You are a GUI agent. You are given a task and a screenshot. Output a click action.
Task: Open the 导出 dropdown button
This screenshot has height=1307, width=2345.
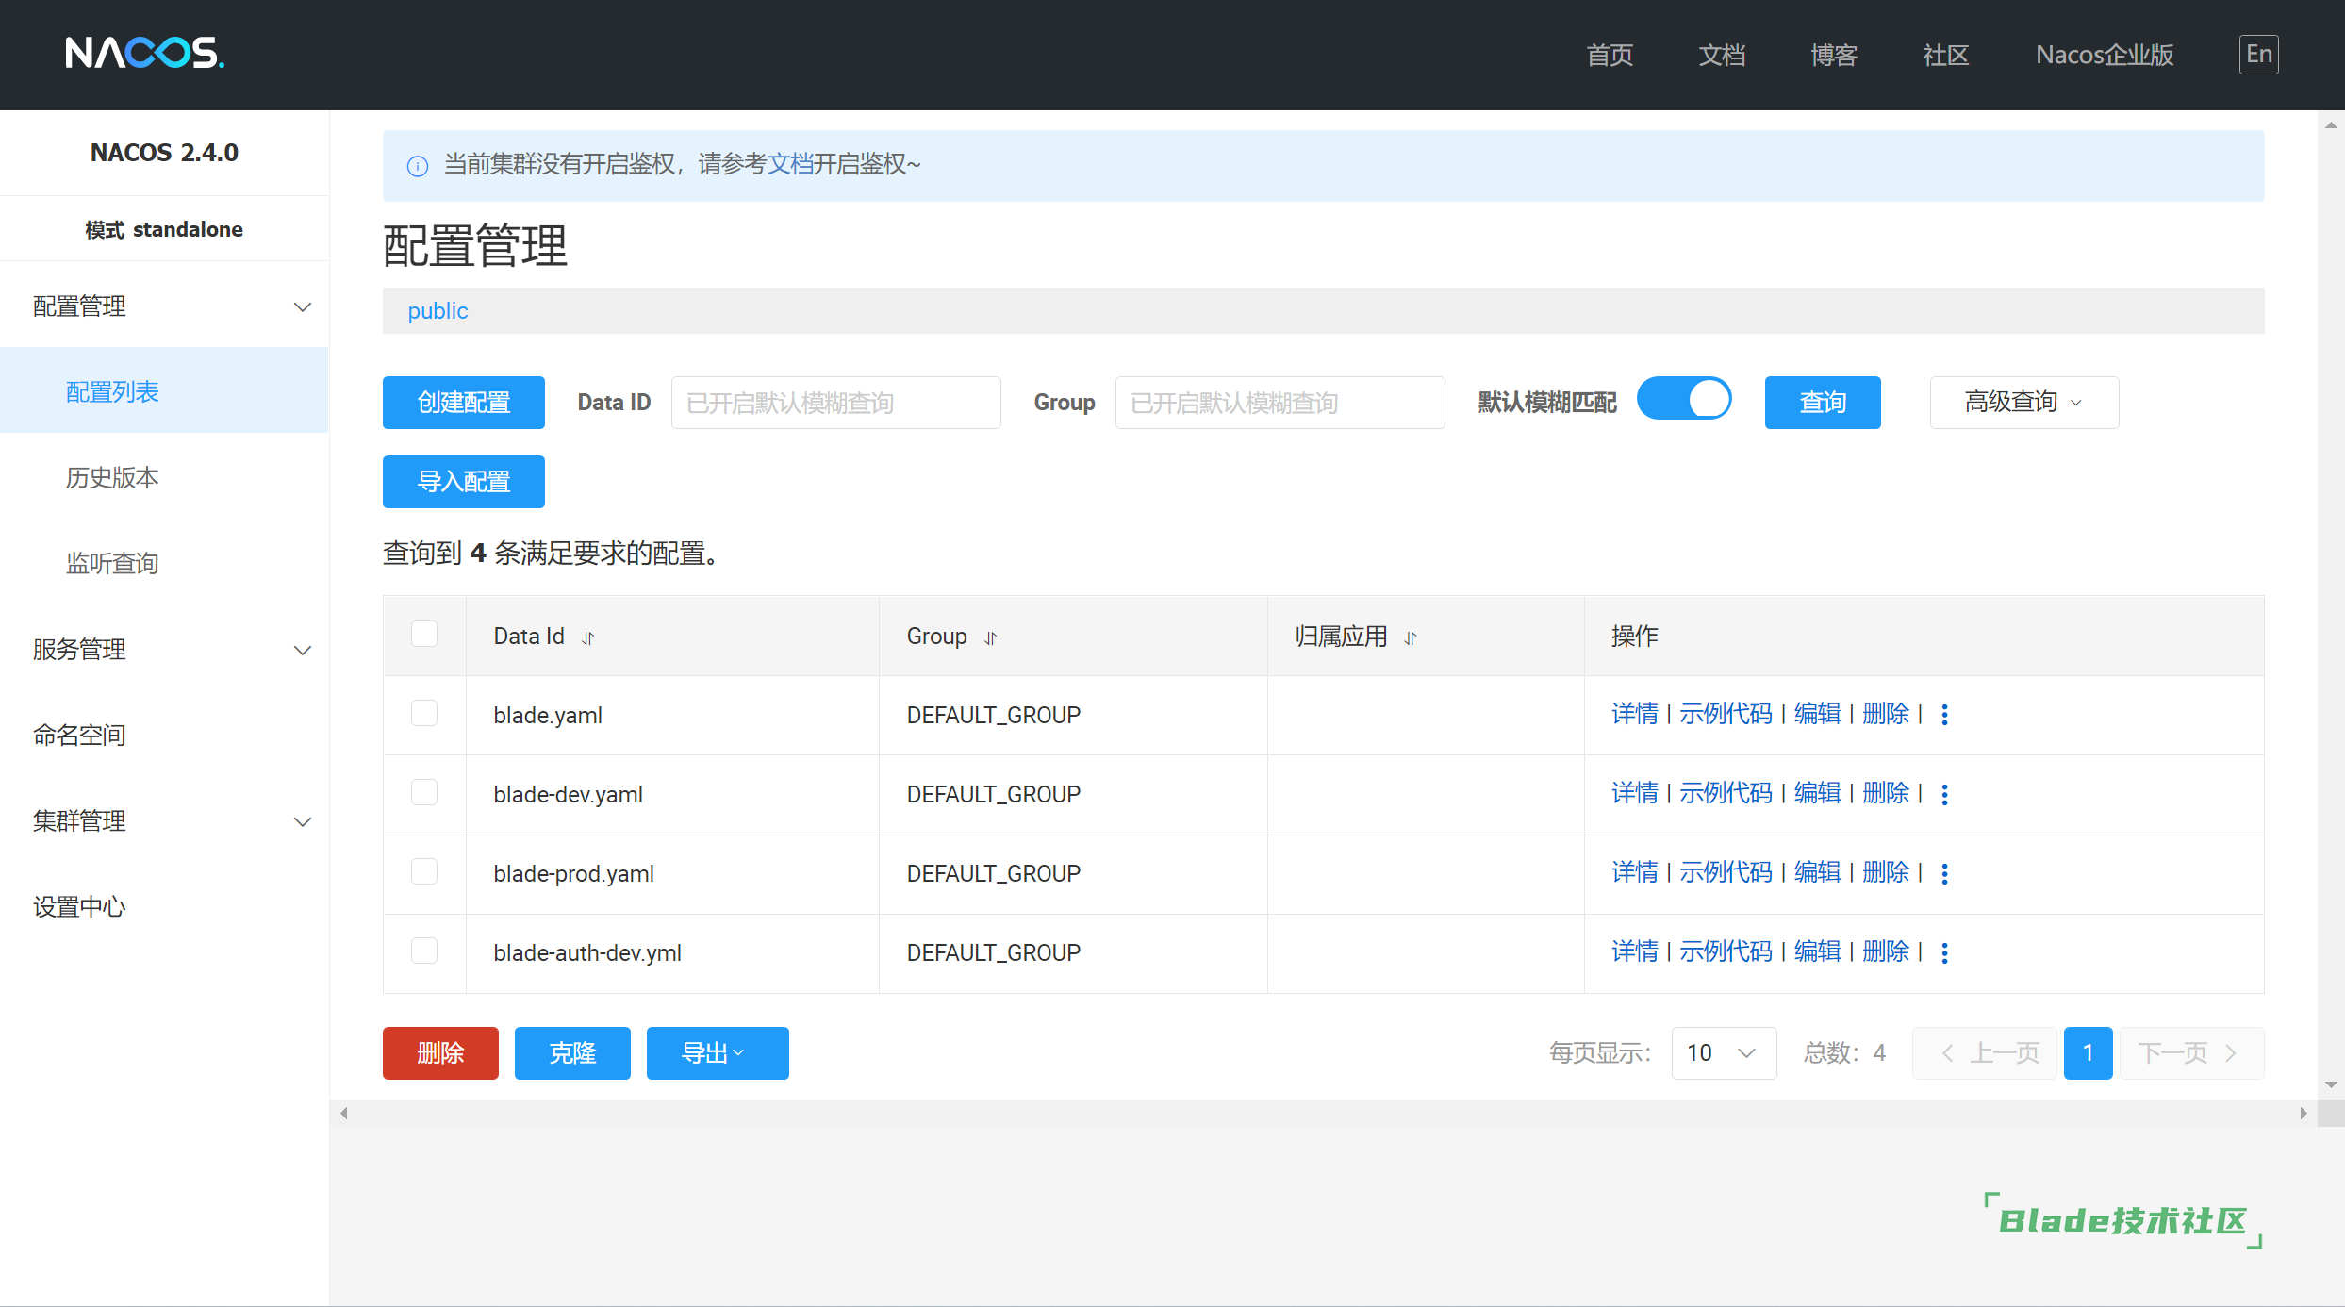[717, 1053]
